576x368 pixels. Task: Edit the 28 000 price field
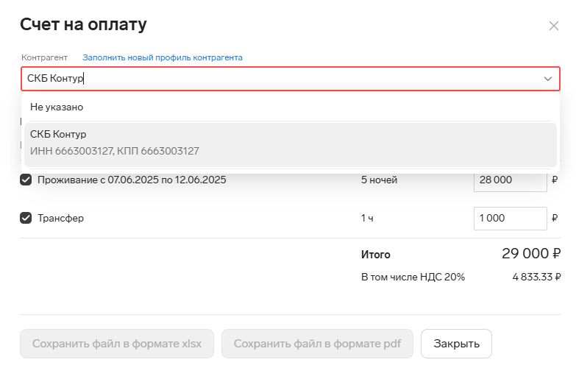pyautogui.click(x=511, y=180)
